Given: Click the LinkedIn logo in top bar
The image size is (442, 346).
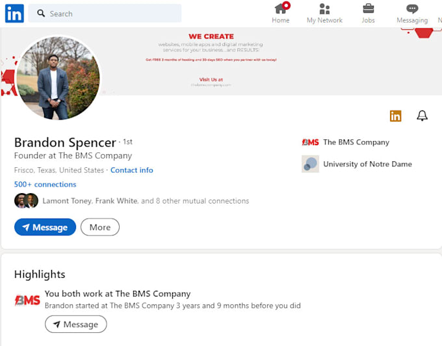Looking at the screenshot, I should tap(14, 13).
